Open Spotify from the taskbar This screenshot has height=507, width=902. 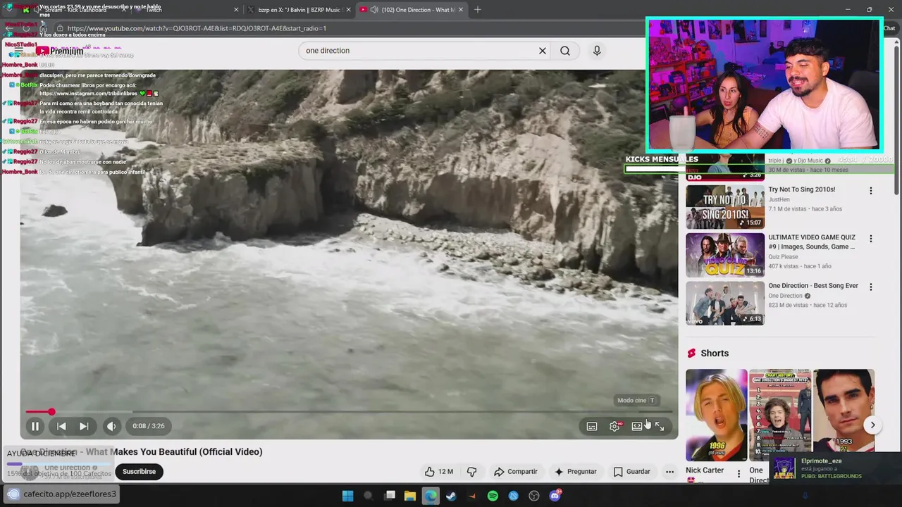click(x=493, y=496)
